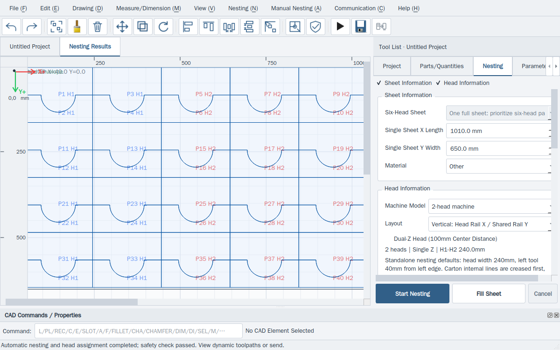Click the Cancel button
Viewport: 560px width, 350px height.
click(x=543, y=294)
